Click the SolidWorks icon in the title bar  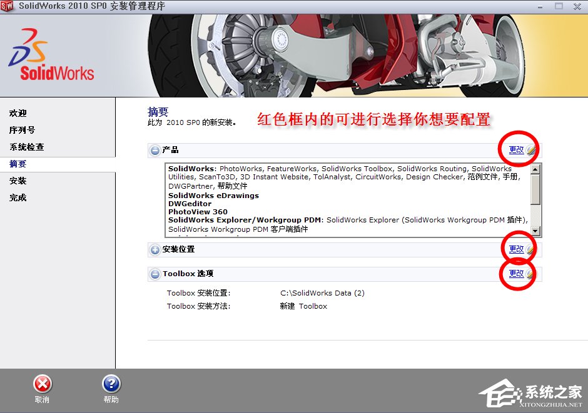pos(8,6)
